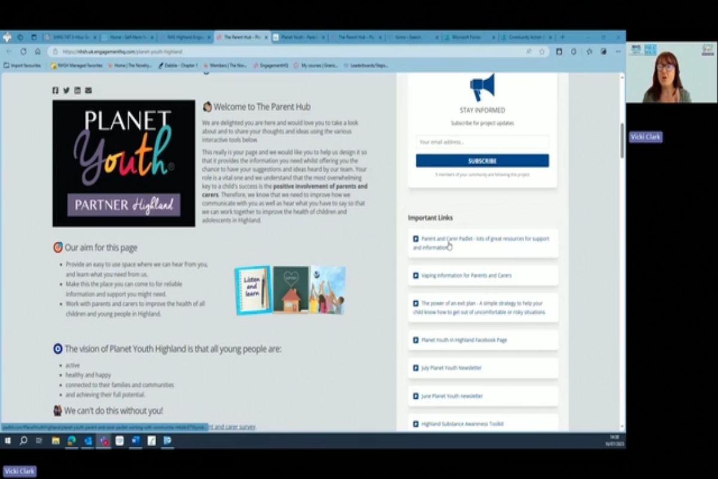Share page via email envelope icon
Screen dimensions: 718x479
point(89,90)
